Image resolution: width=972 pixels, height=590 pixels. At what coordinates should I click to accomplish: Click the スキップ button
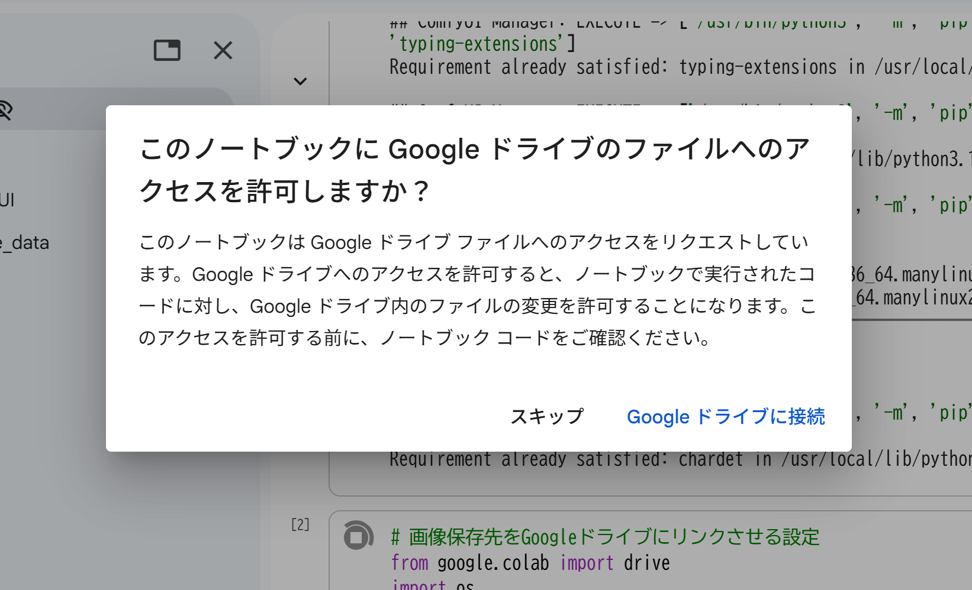(546, 416)
